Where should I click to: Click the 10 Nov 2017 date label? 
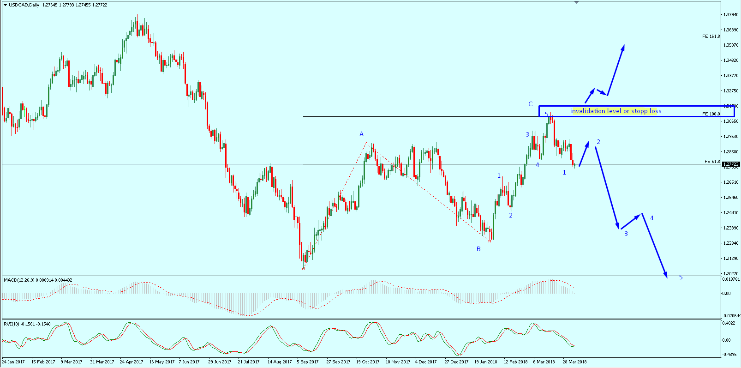398,362
